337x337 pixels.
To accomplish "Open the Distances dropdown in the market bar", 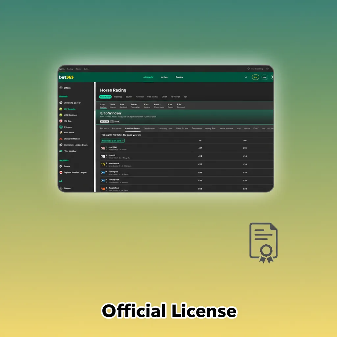I will pos(197,128).
